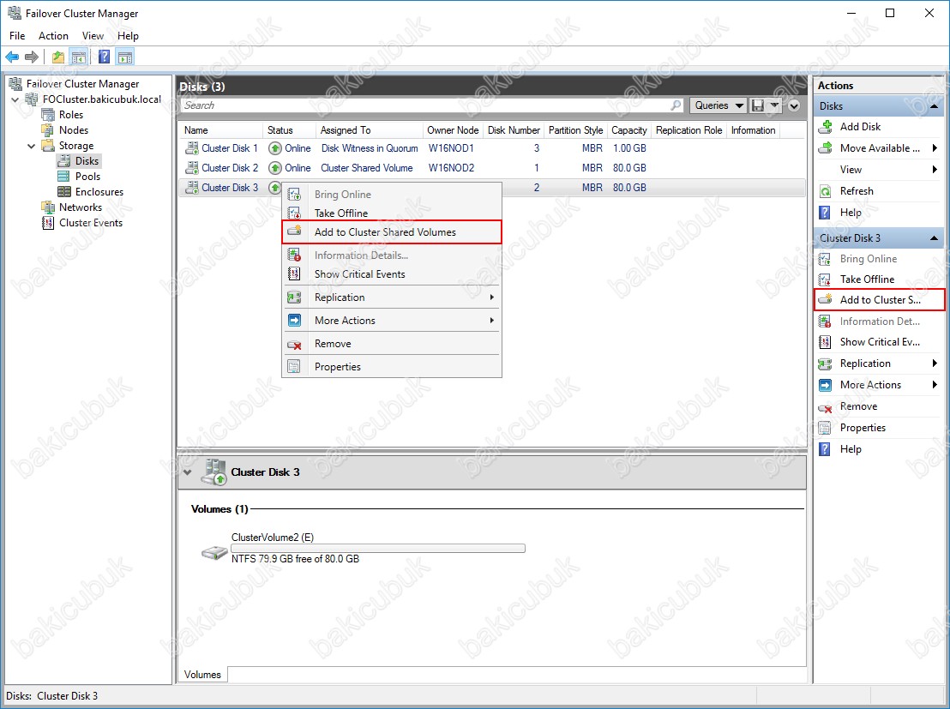Click Cluster Disk 1 disk icon

[x=191, y=147]
